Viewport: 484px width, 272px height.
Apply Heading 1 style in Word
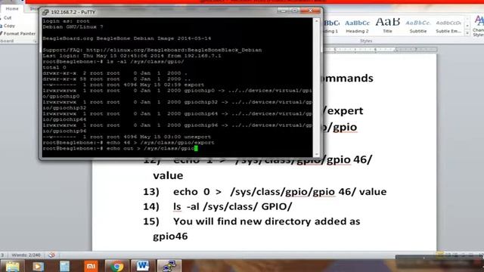pos(331,26)
